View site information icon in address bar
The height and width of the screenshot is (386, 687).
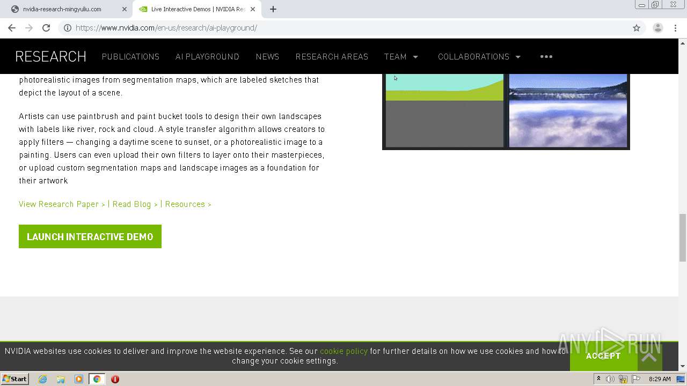point(68,28)
